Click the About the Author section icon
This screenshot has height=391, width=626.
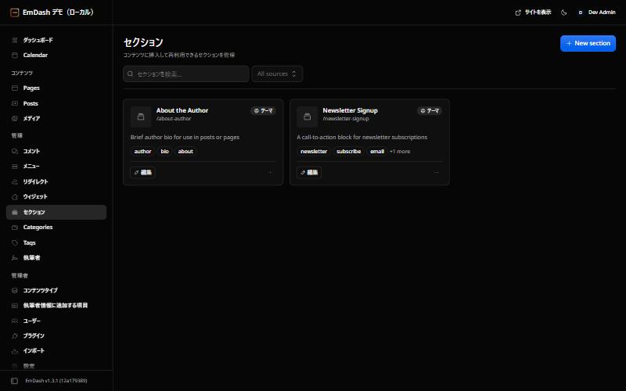(x=141, y=117)
